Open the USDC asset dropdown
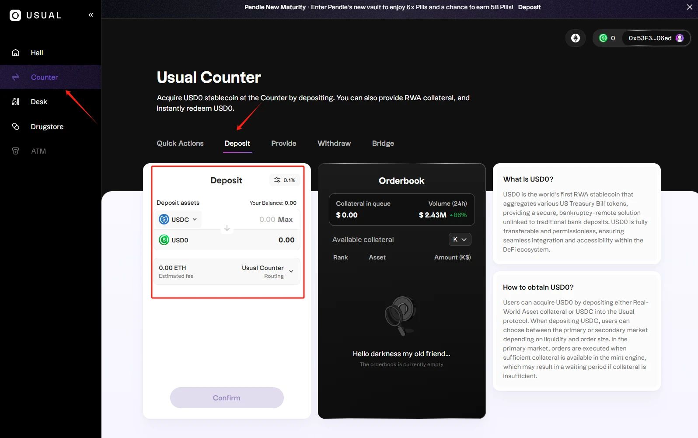Screen dimensions: 698x438 (x=178, y=219)
